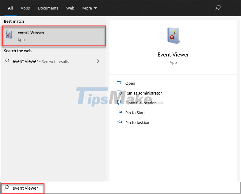The width and height of the screenshot is (241, 194).
Task: Choose Run as administrator
Action: pyautogui.click(x=143, y=93)
